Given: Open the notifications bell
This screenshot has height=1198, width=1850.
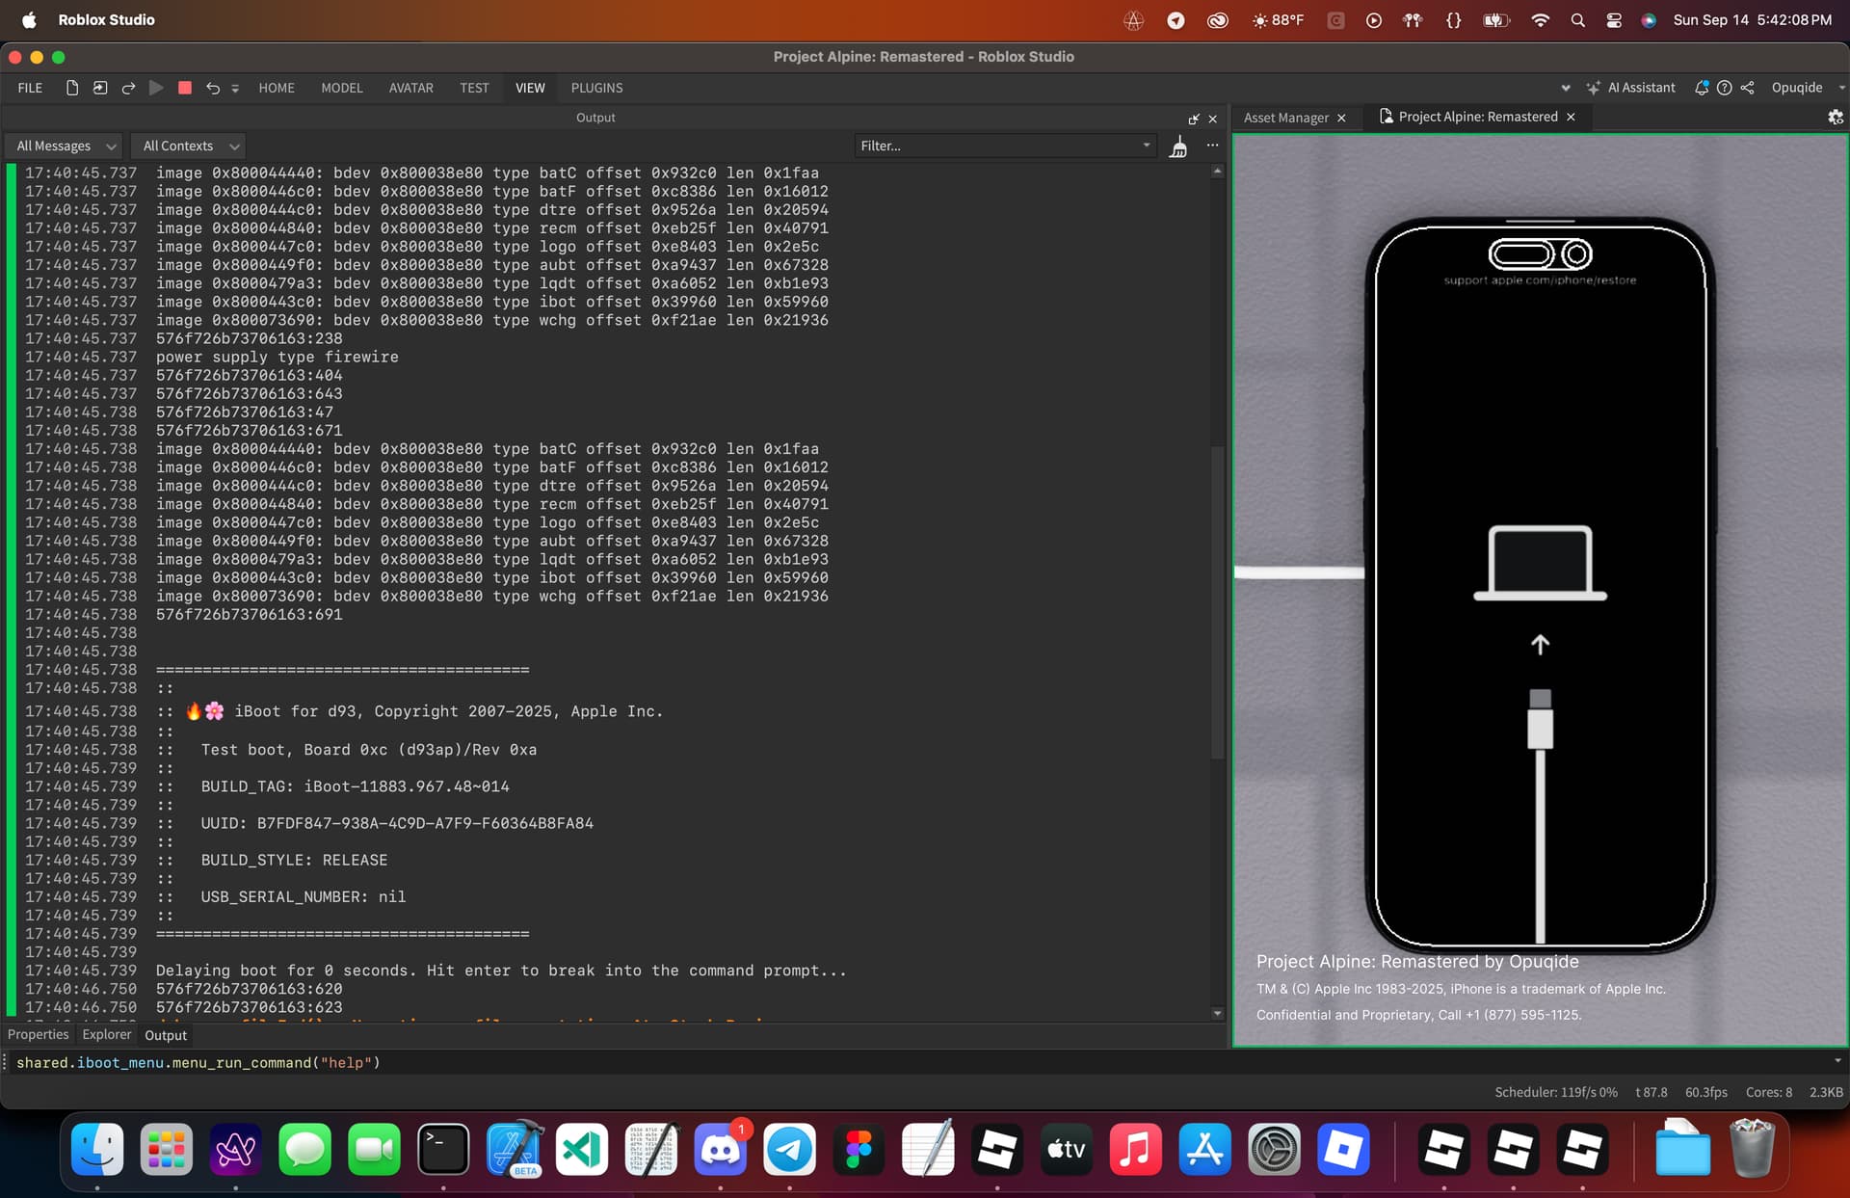Looking at the screenshot, I should click(1702, 88).
